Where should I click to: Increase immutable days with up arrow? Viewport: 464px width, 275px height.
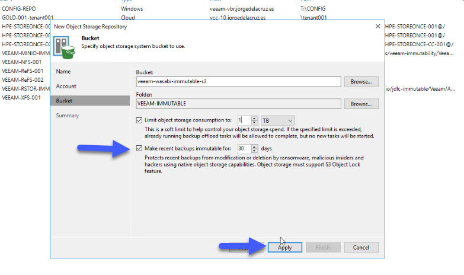[x=254, y=146]
